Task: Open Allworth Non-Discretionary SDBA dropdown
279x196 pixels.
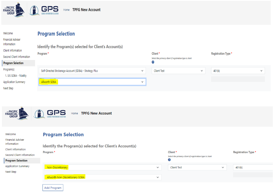Action: click(103, 177)
